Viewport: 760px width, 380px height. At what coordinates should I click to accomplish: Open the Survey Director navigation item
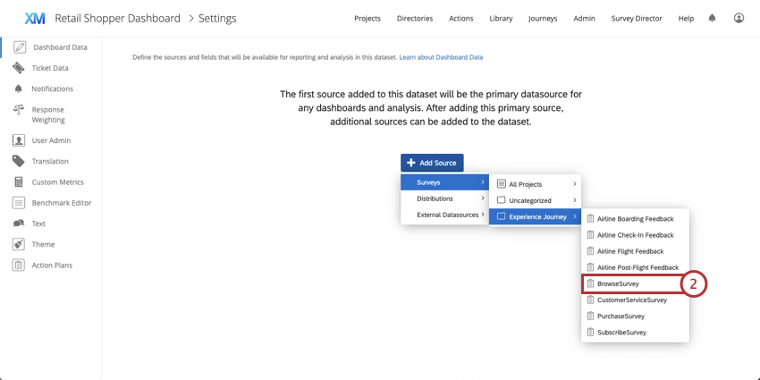coord(637,19)
